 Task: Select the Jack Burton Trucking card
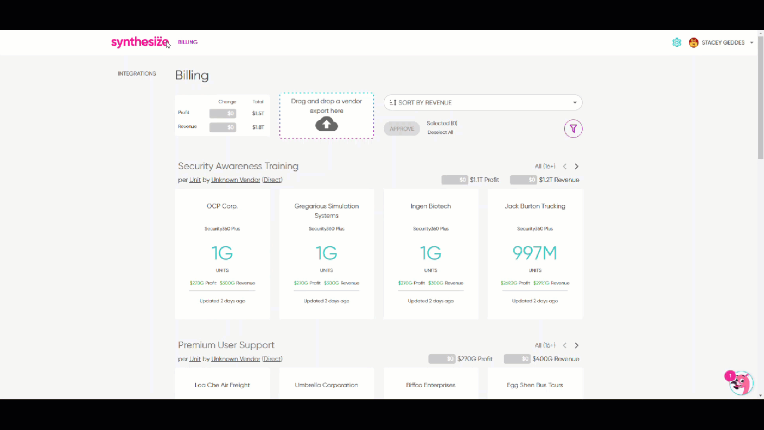click(535, 254)
